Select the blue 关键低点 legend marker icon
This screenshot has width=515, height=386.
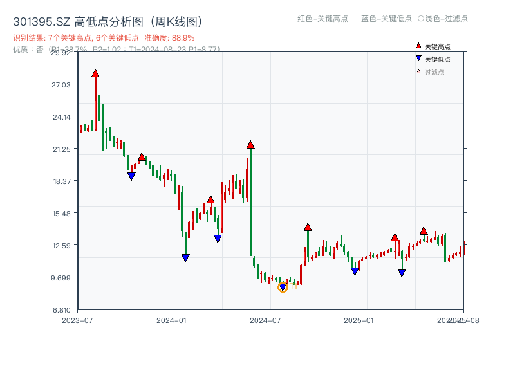click(417, 57)
